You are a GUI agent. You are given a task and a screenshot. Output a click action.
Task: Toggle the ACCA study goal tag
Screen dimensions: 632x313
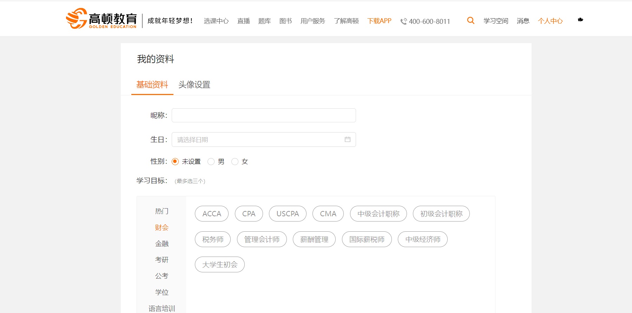212,214
